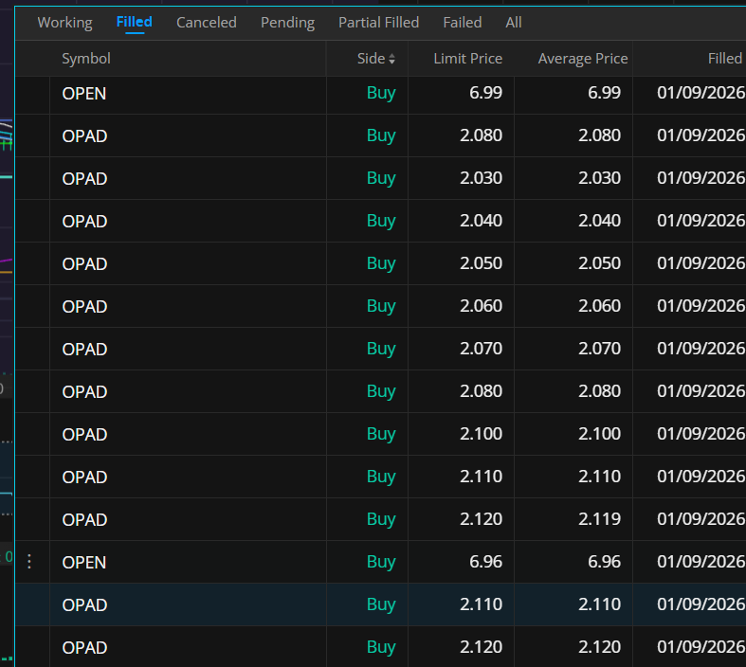Click the Limit Price column header
The height and width of the screenshot is (667, 746).
pos(467,59)
